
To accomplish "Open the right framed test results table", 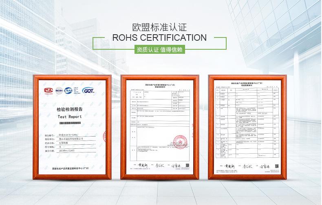I will pyautogui.click(x=247, y=127).
